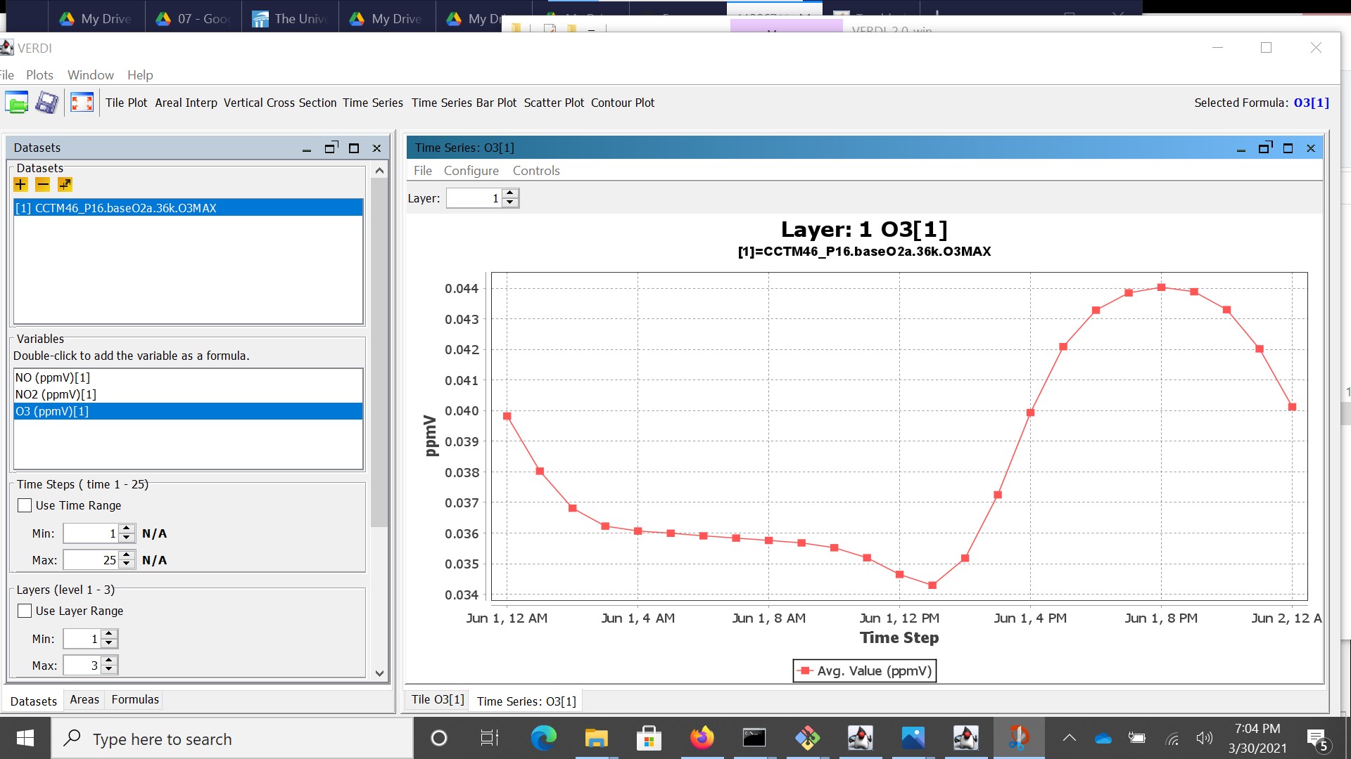Switch to the Formulas tab

click(135, 700)
